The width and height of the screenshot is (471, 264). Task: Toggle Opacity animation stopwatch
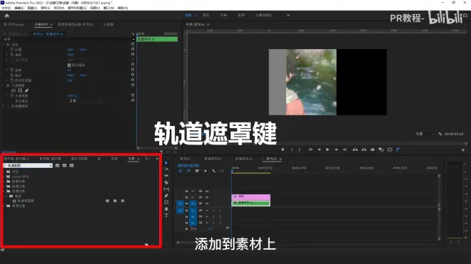tap(12, 95)
